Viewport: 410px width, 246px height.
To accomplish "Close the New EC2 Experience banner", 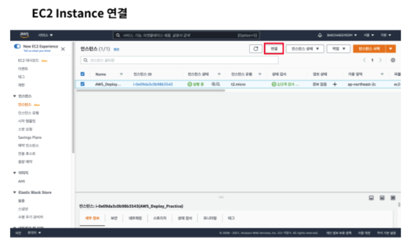I will pyautogui.click(x=63, y=49).
